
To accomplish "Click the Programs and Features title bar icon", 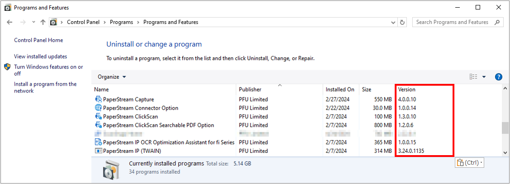I will pos(8,8).
